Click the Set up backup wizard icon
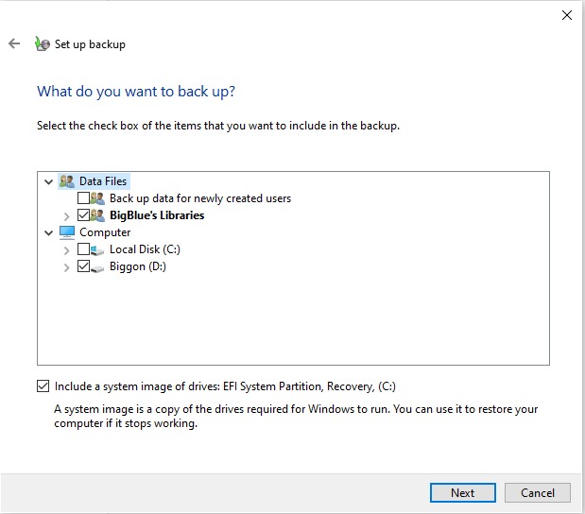 click(x=42, y=43)
